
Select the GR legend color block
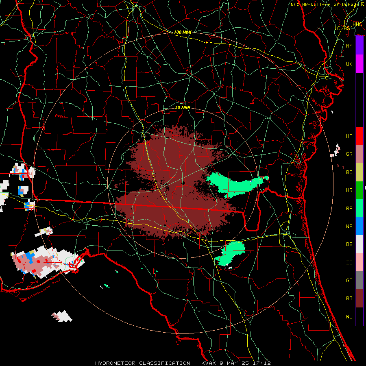point(359,154)
